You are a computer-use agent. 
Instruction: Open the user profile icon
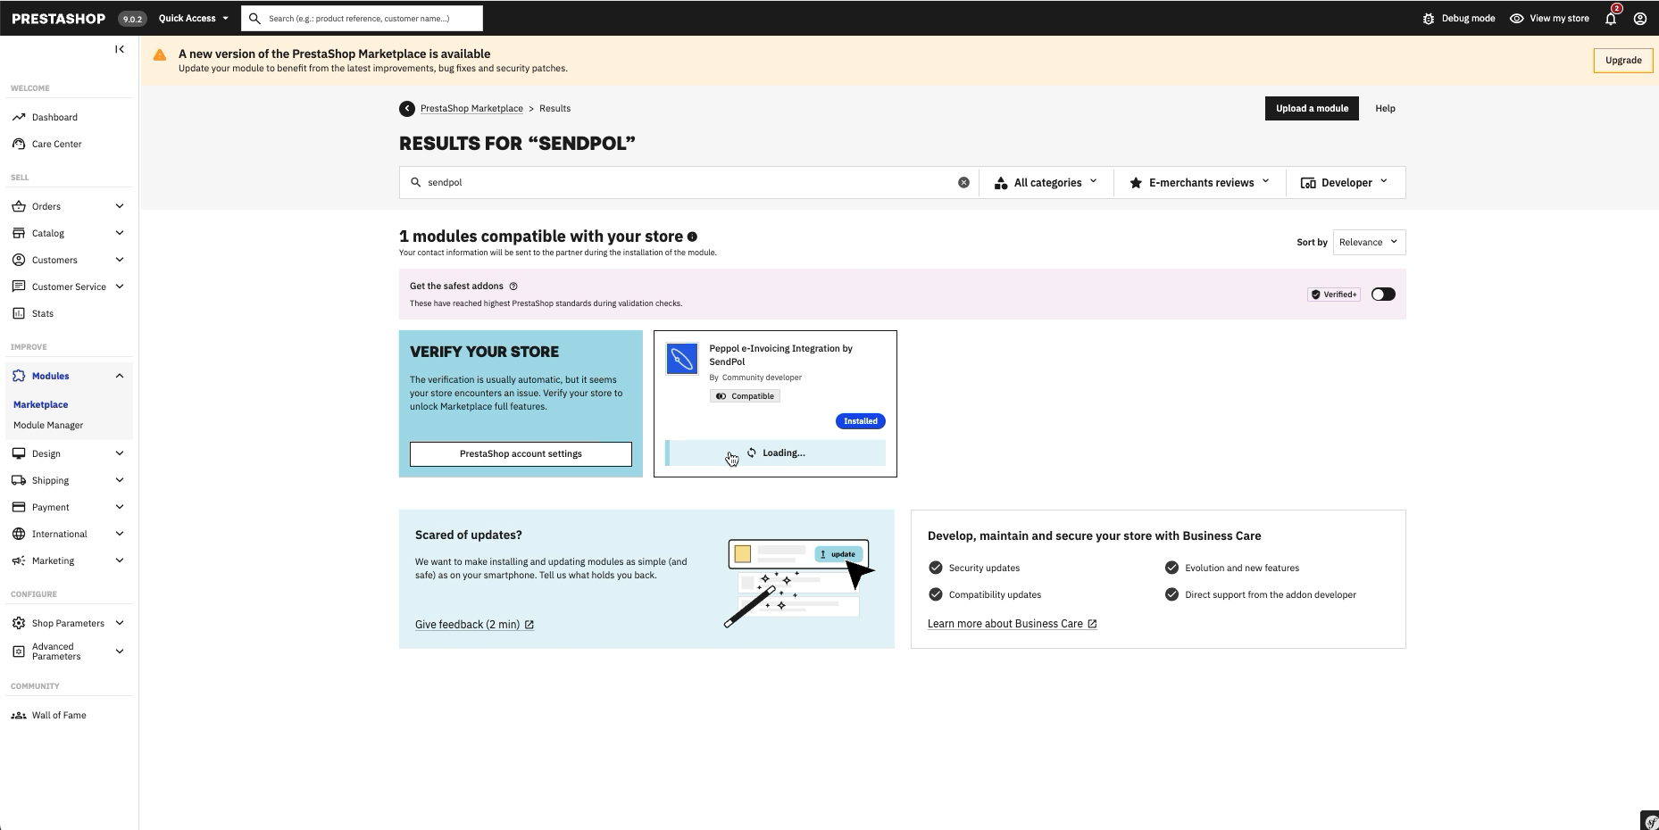(x=1640, y=18)
